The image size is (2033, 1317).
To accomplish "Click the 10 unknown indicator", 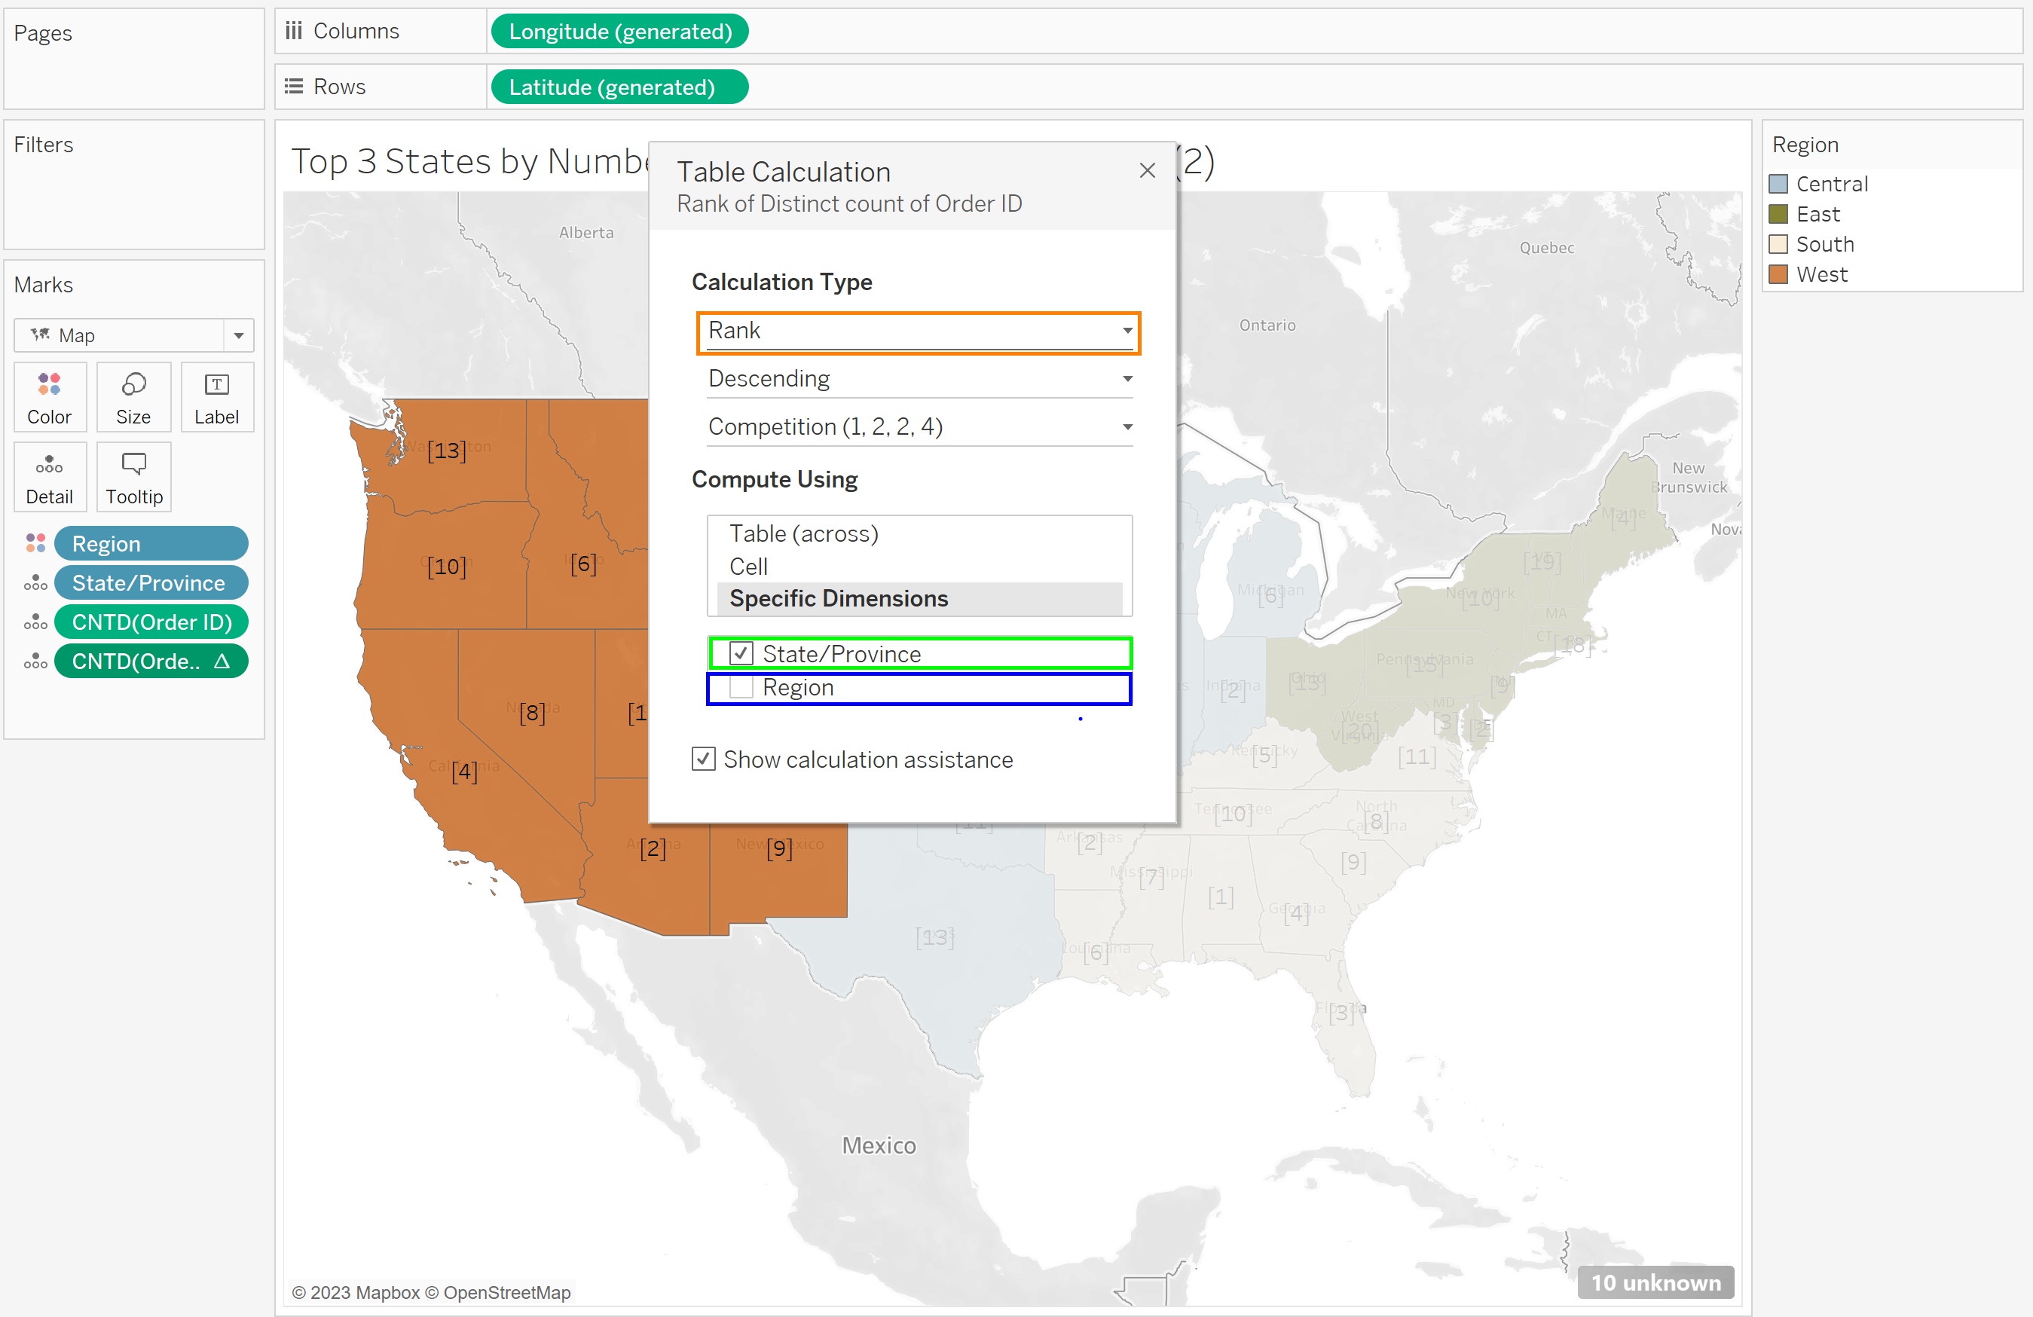I will click(1655, 1282).
